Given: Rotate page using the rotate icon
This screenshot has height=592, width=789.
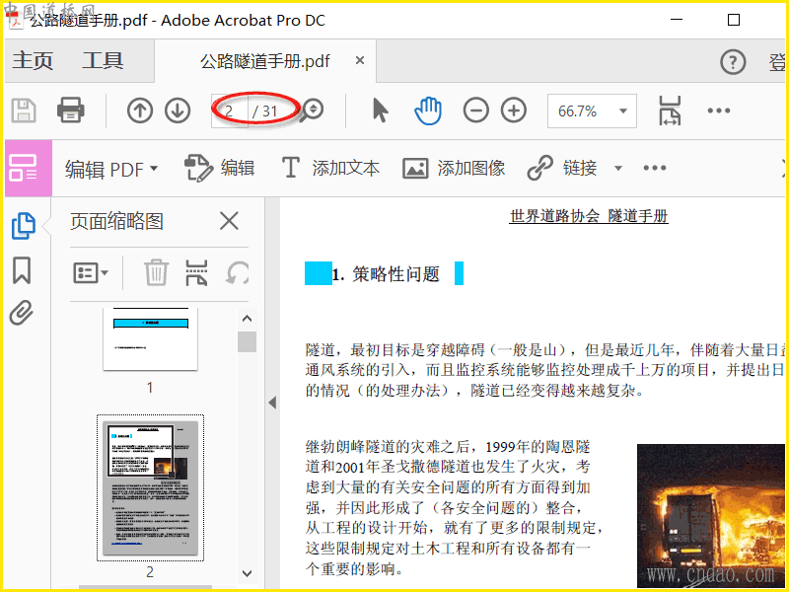Looking at the screenshot, I should tap(238, 273).
